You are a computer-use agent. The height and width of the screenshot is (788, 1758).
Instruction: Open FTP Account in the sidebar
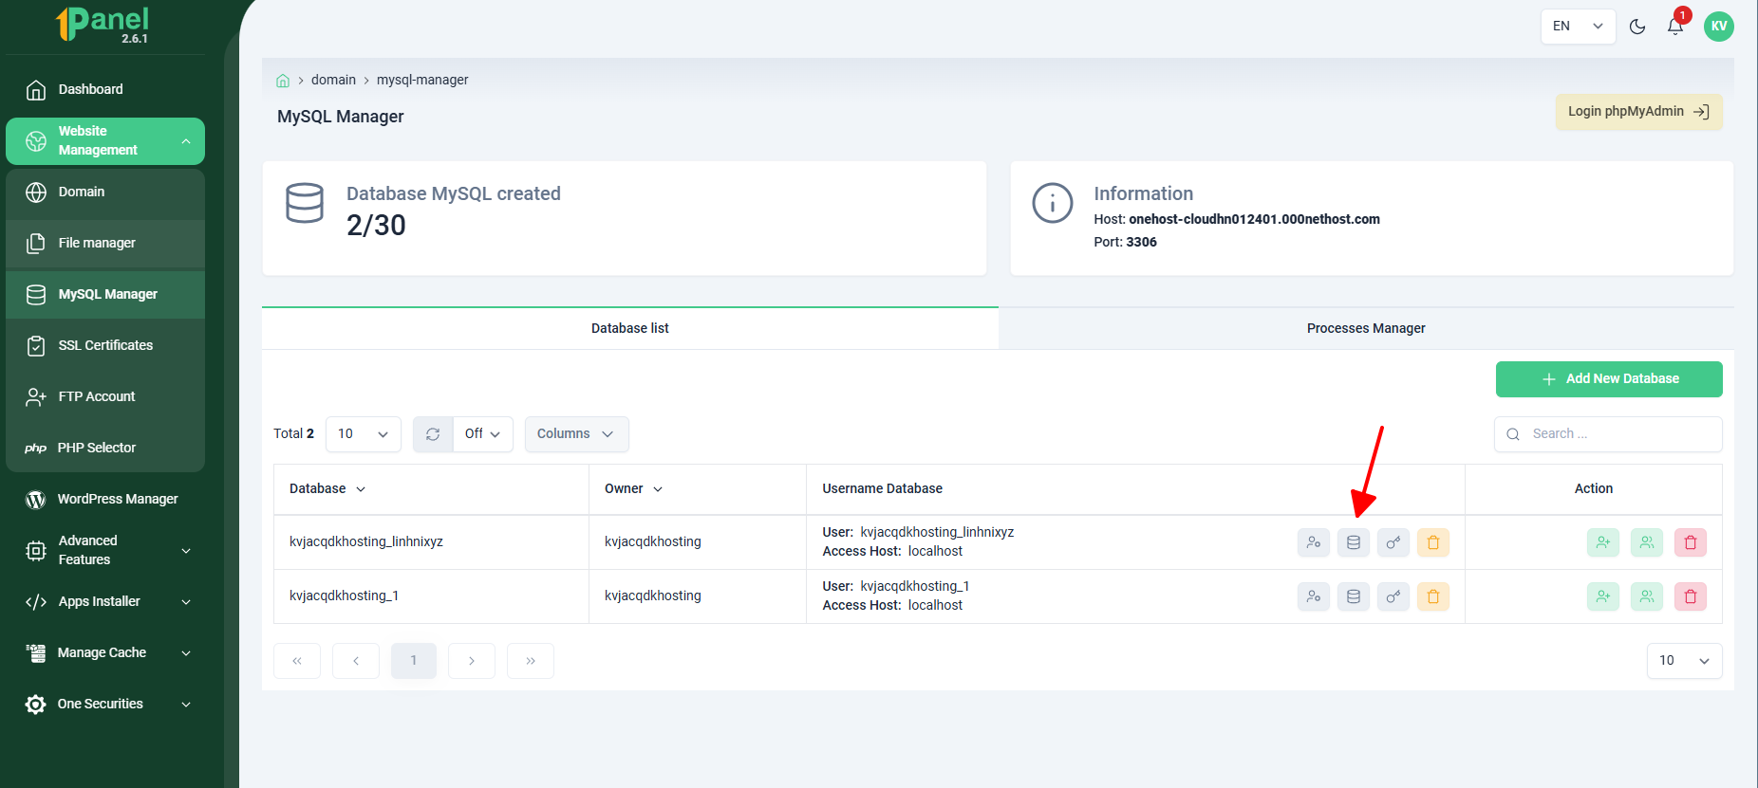pyautogui.click(x=105, y=397)
